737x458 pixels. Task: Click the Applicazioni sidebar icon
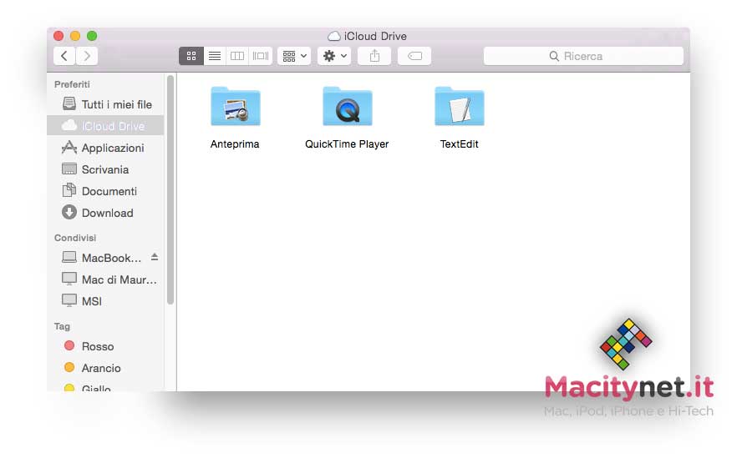coord(69,148)
